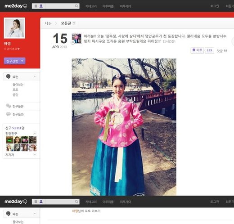Open the 포토 link in the sidebar
The width and height of the screenshot is (234, 224).
click(x=15, y=90)
